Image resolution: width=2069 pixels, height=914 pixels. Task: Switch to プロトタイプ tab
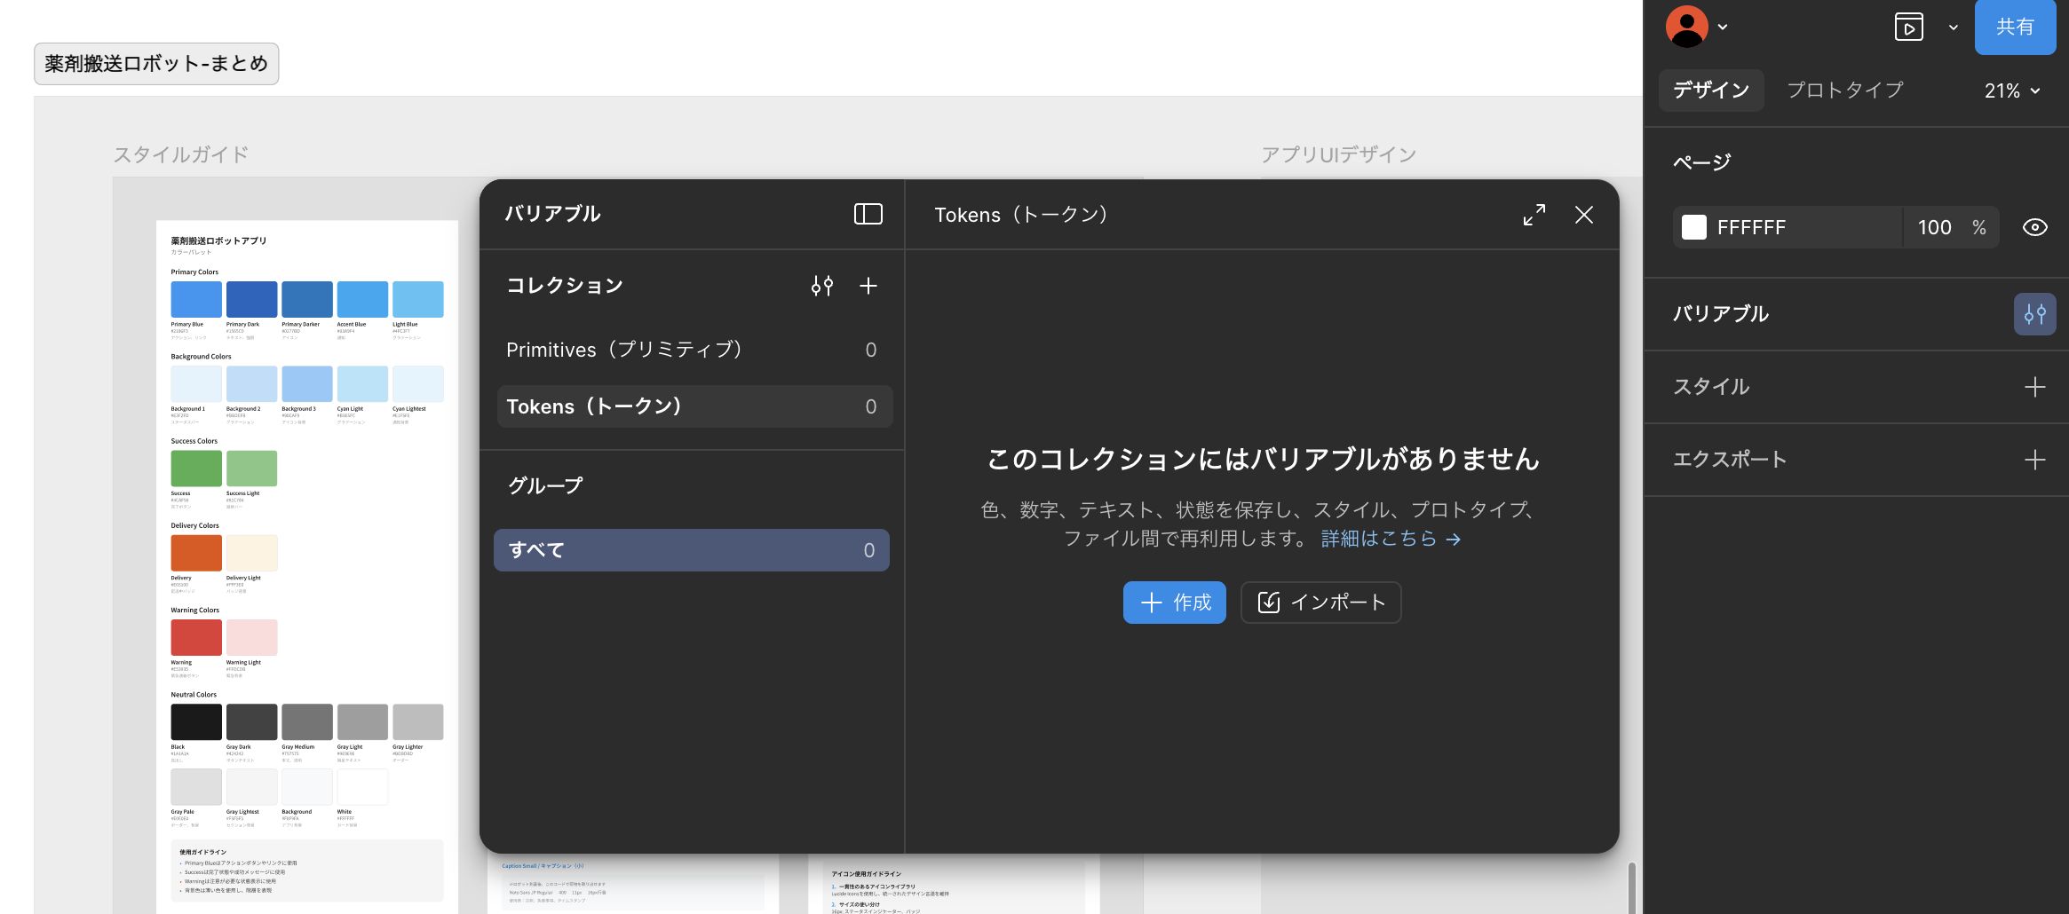1844,90
